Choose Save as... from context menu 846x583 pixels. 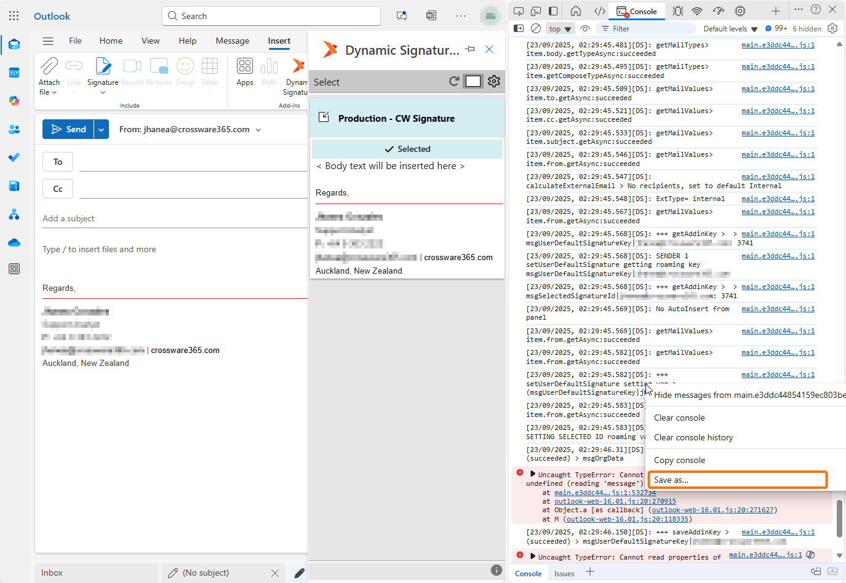pos(737,480)
